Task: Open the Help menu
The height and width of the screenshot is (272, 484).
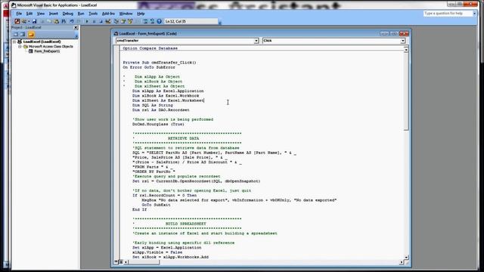Action: tap(141, 14)
